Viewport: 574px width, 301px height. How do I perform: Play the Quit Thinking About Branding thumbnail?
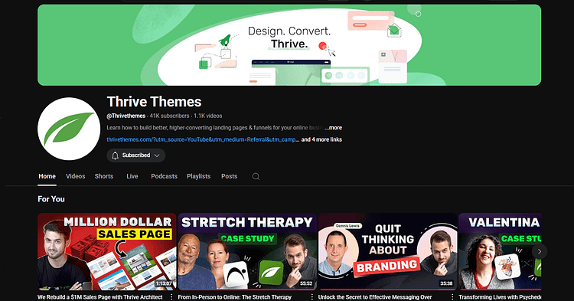tap(388, 251)
